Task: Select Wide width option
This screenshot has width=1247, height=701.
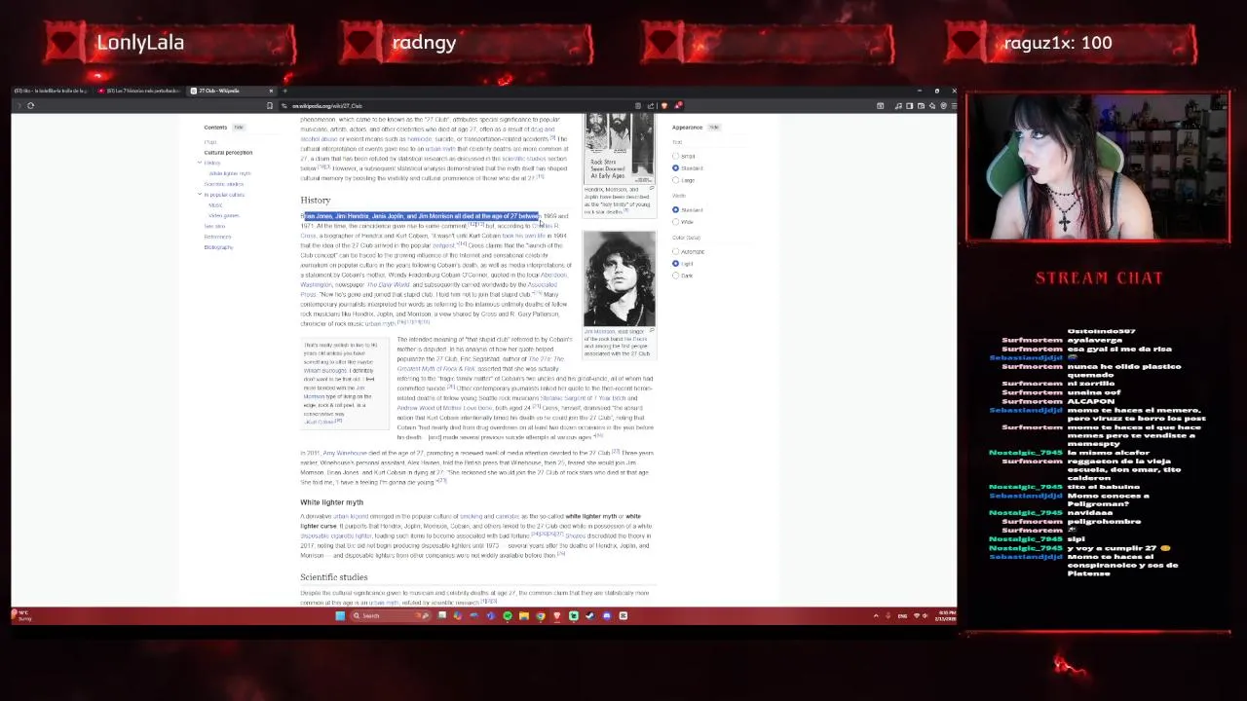Action: pyautogui.click(x=675, y=222)
